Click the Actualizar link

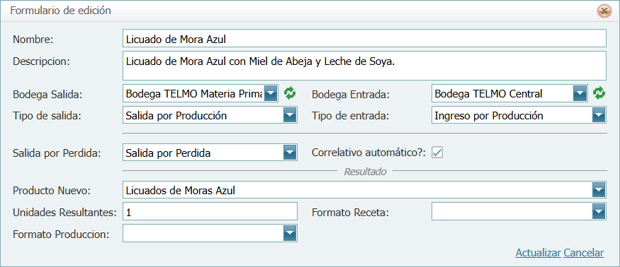click(538, 253)
